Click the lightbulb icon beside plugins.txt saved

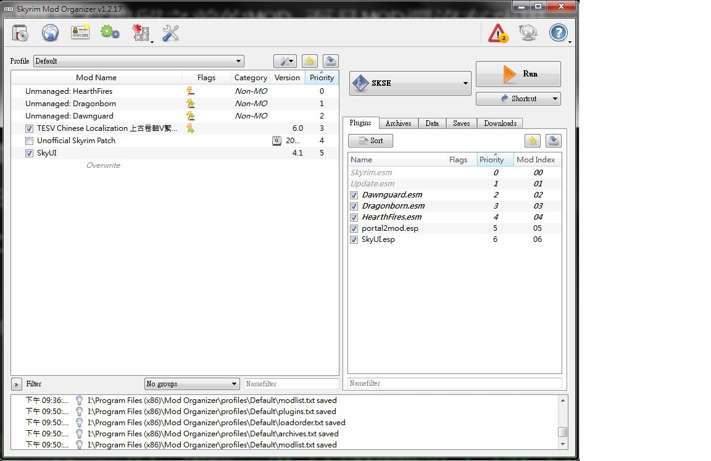(x=80, y=412)
